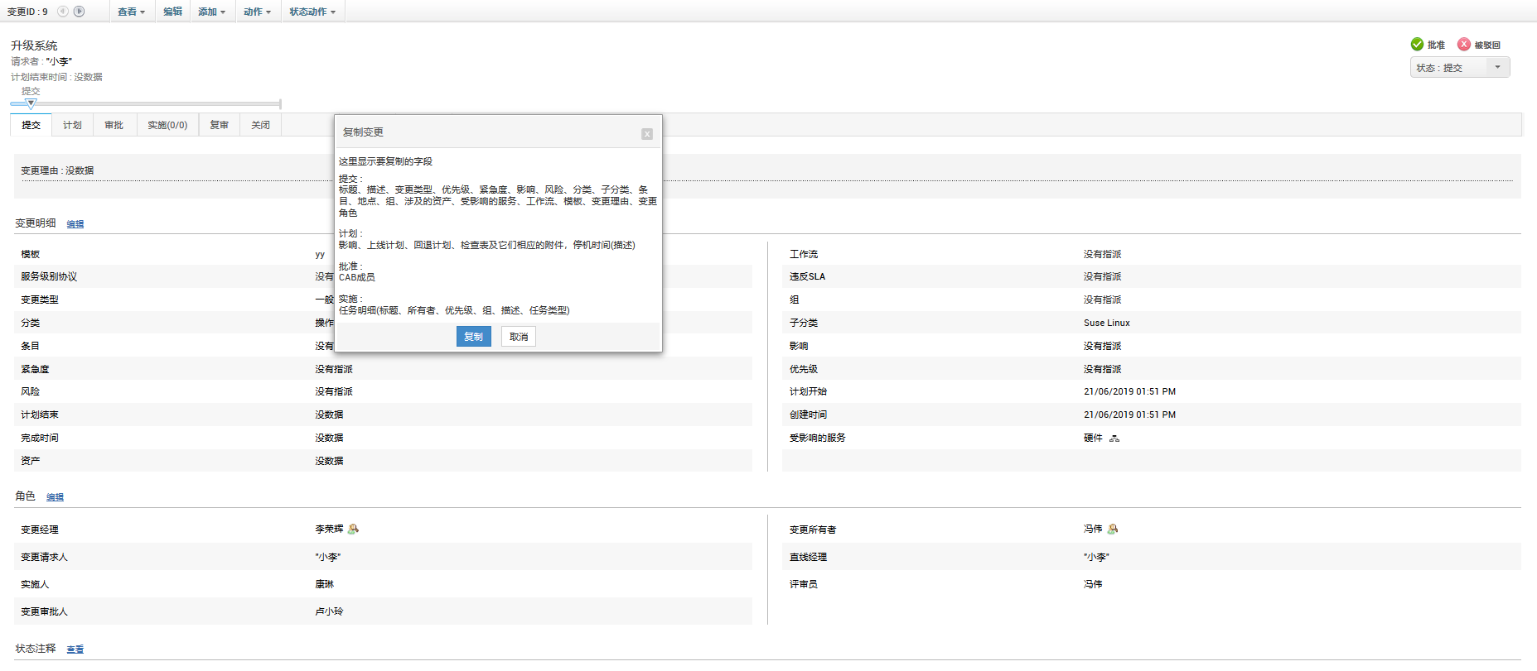Go to the next change record

pyautogui.click(x=79, y=12)
